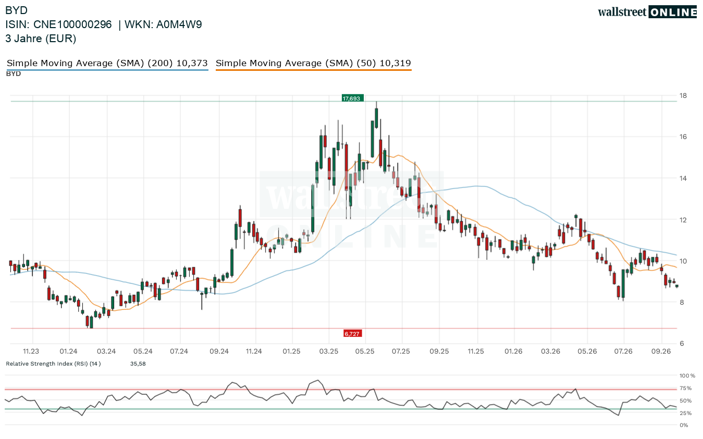The height and width of the screenshot is (439, 703).
Task: Click the 3 Jahre (EUR) period label
Action: pyautogui.click(x=41, y=39)
